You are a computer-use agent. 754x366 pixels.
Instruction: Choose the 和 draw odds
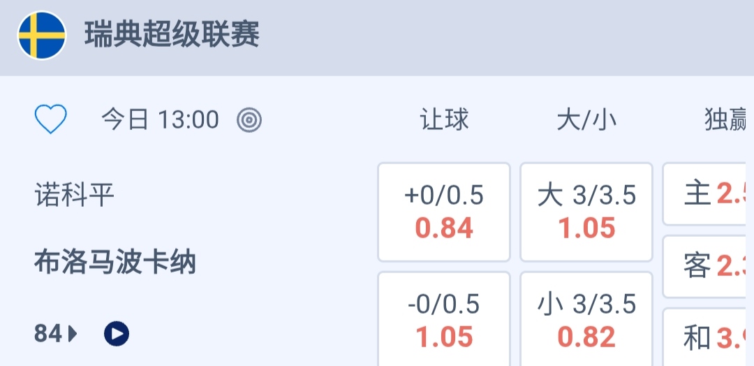coord(708,338)
